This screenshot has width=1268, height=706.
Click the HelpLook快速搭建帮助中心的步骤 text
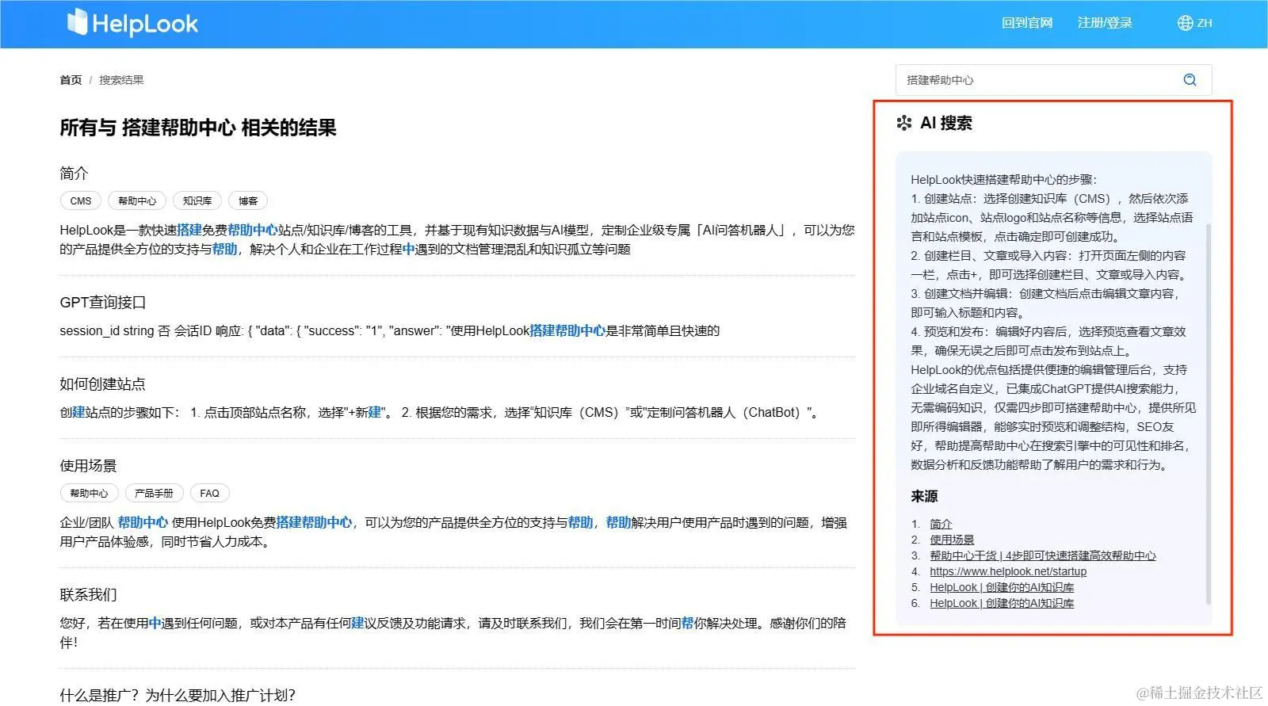coord(1003,180)
